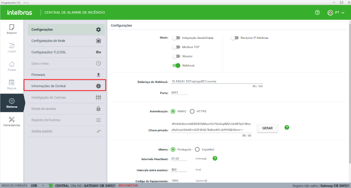Click the 'Arquivo não salvo' status text
Viewport: 351px width, 188px height.
[x=305, y=186]
